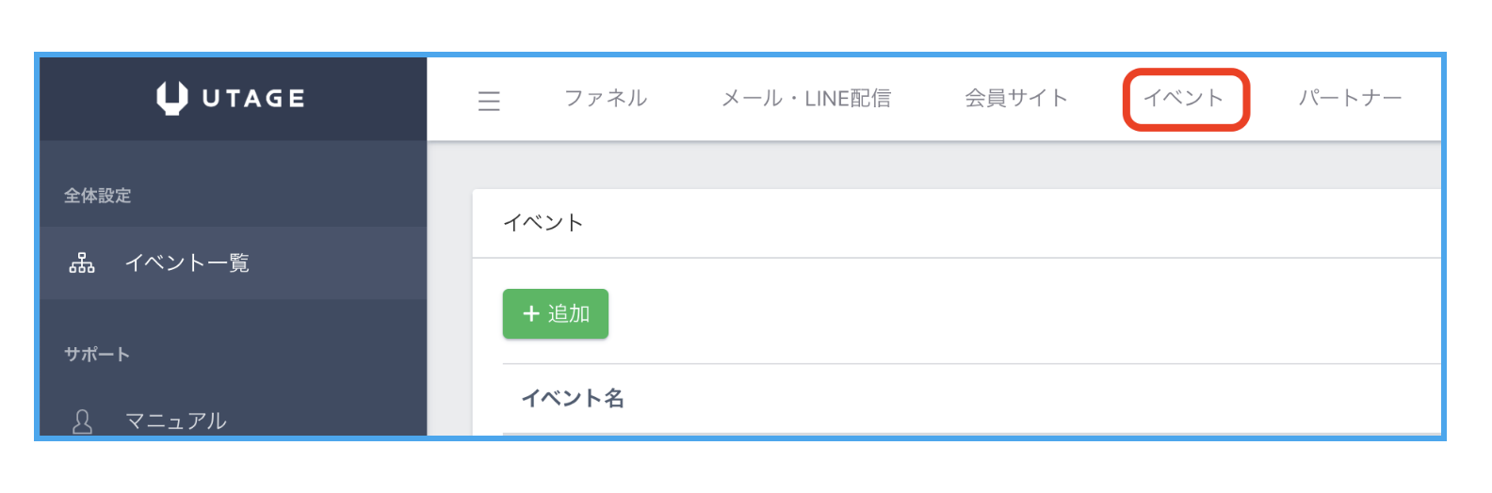Open the ファネル tab

pyautogui.click(x=606, y=99)
